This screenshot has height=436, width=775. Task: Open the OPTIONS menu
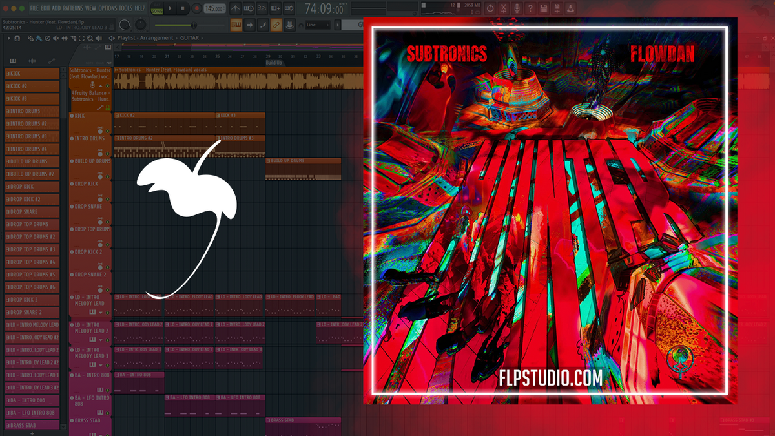click(x=106, y=8)
